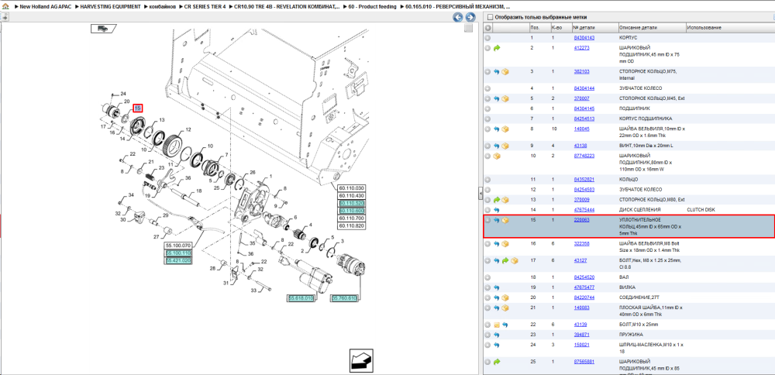
Task: Click the green arrow icon in row 2
Action: click(498, 48)
